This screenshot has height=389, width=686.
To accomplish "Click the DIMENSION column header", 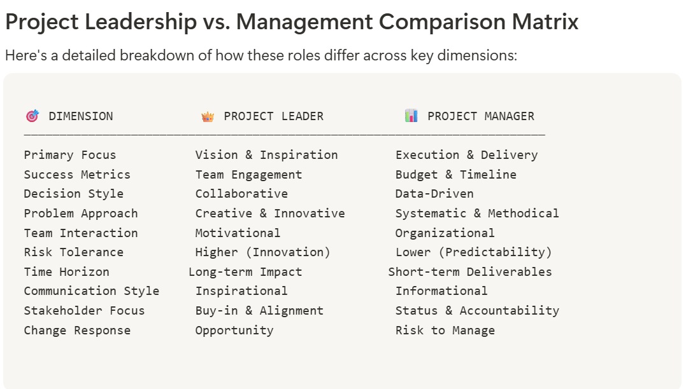I will (81, 116).
